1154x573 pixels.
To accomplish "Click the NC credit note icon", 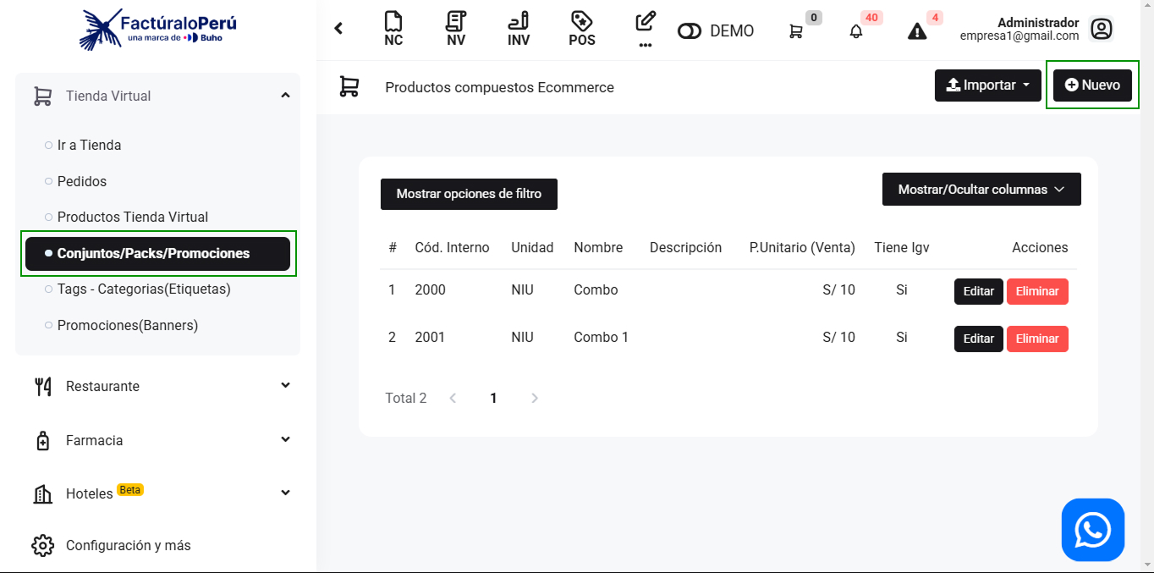I will [x=393, y=29].
